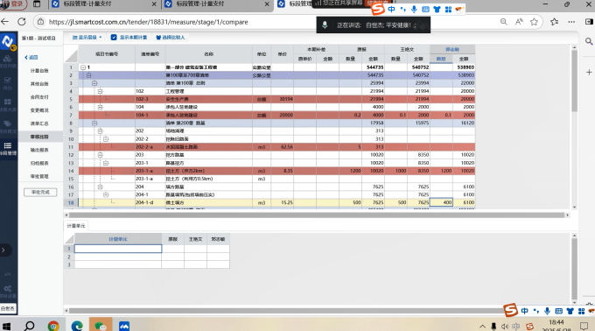The image size is (595, 331).
Task: Open the 决策大屏 grid sidebar icon
Action: pos(8,104)
